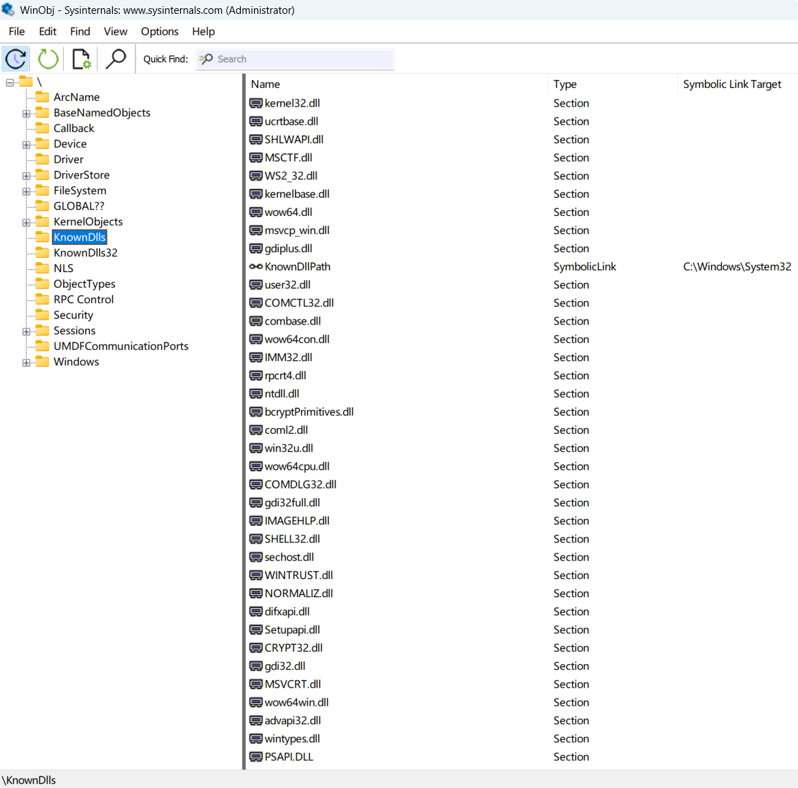Image resolution: width=798 pixels, height=788 pixels.
Task: Click the root backslash folder icon
Action: [26, 82]
